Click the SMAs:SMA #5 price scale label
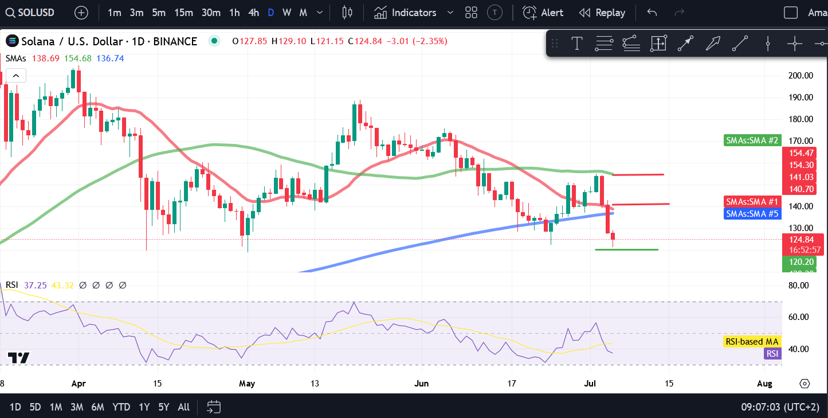This screenshot has height=418, width=828. pos(752,214)
